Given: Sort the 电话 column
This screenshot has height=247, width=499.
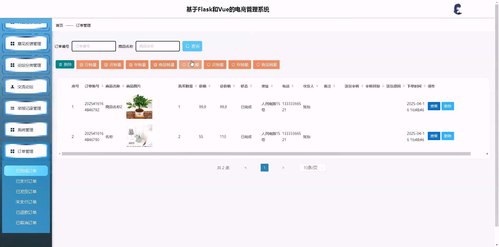Looking at the screenshot, I should pos(293,86).
